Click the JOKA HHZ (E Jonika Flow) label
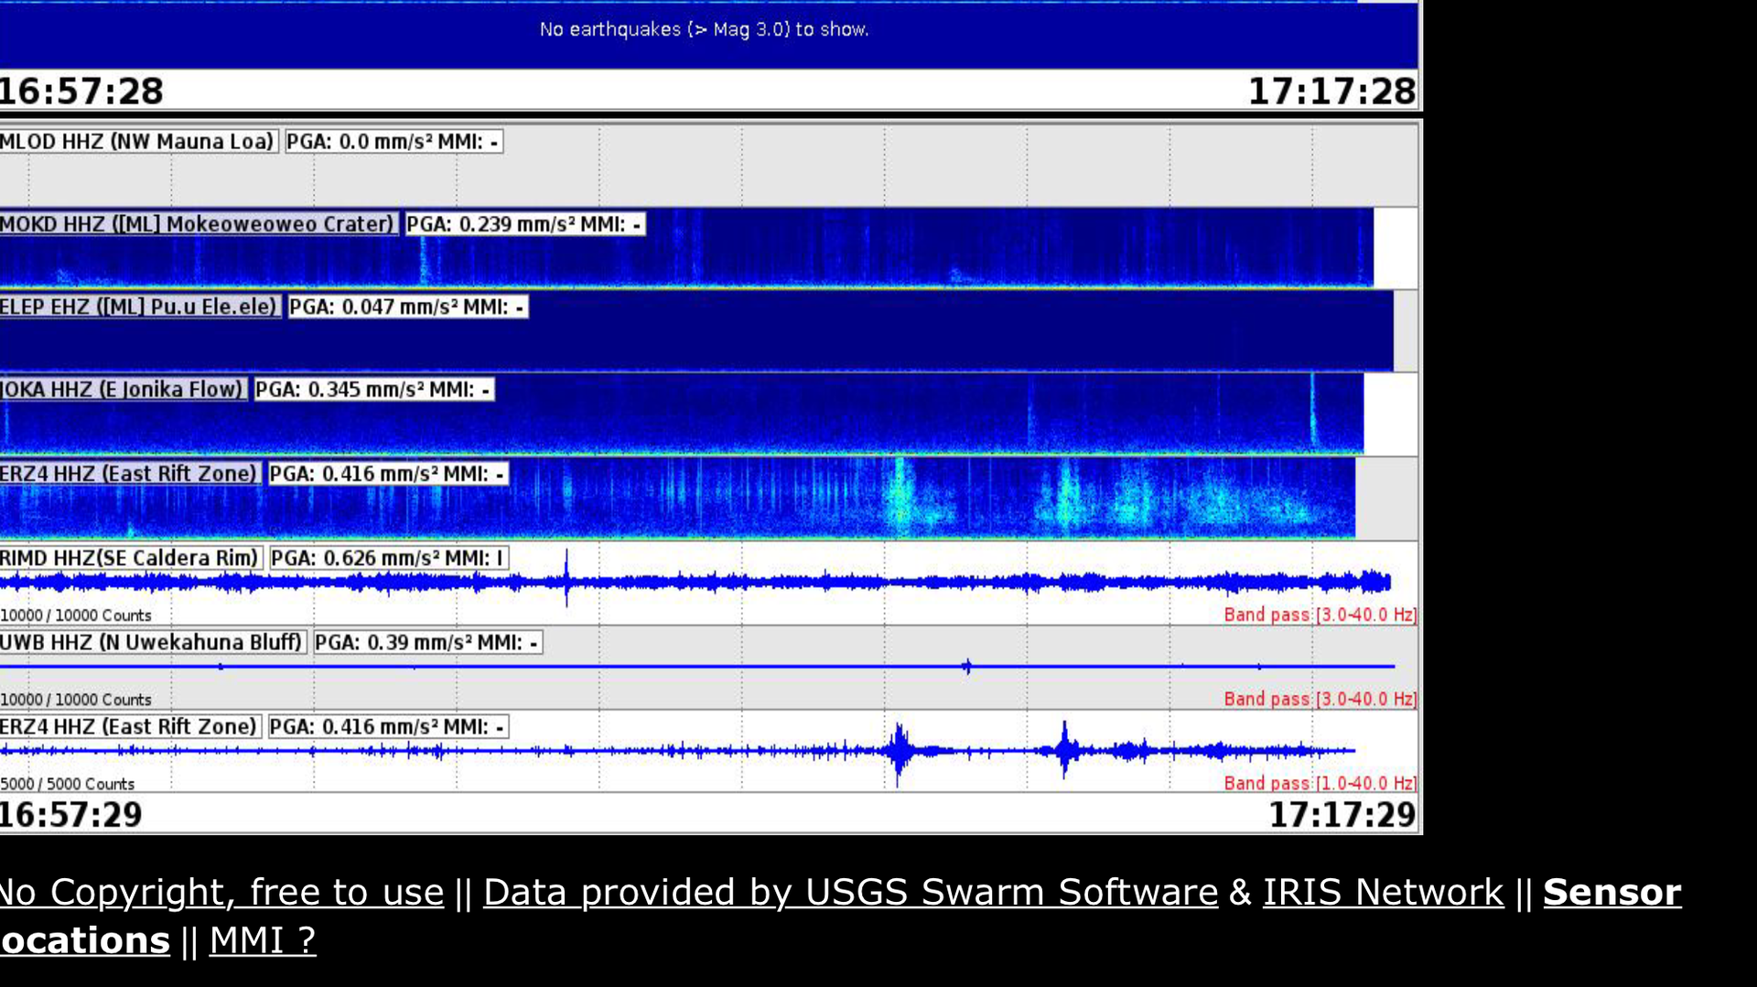This screenshot has width=1757, height=987. [122, 390]
